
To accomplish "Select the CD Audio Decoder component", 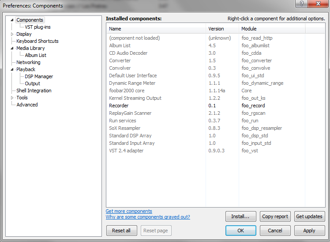I will pyautogui.click(x=215, y=53).
